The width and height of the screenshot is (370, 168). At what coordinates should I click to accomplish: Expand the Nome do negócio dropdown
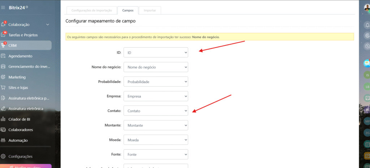[x=156, y=67]
